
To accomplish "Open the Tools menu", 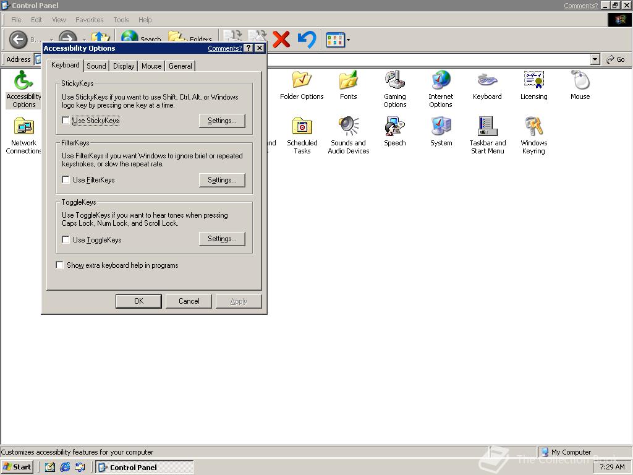I will click(121, 20).
